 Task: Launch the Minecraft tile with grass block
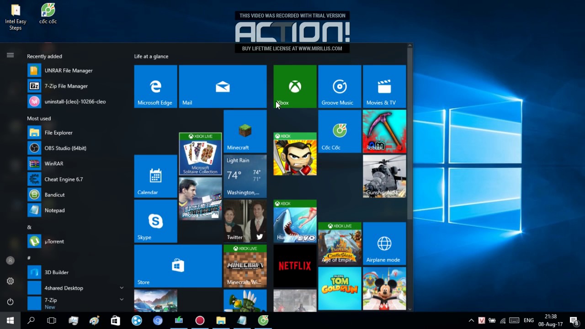tap(245, 131)
